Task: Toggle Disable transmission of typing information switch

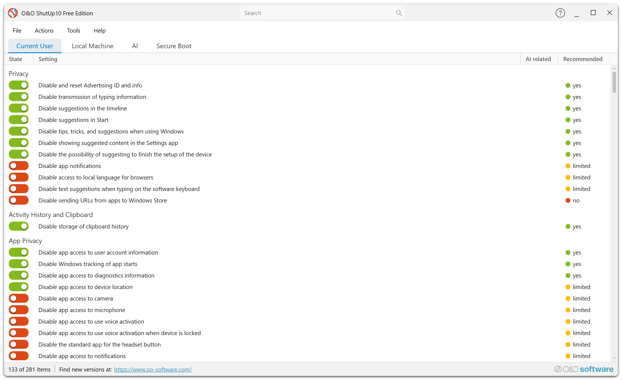Action: [x=19, y=97]
